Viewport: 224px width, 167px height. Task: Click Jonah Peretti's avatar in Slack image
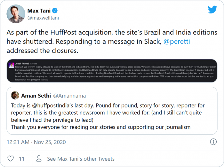(12, 66)
